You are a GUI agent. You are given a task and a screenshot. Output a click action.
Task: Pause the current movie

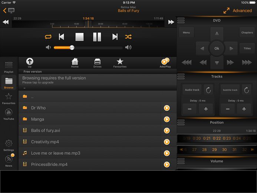pyautogui.click(x=97, y=37)
